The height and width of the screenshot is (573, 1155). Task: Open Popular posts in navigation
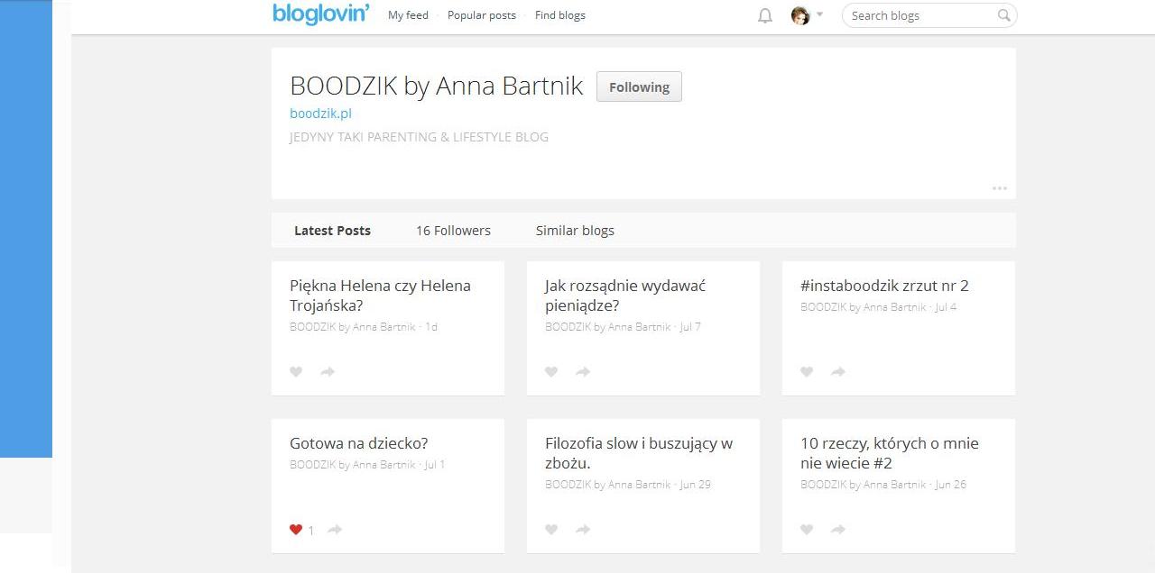pos(482,15)
